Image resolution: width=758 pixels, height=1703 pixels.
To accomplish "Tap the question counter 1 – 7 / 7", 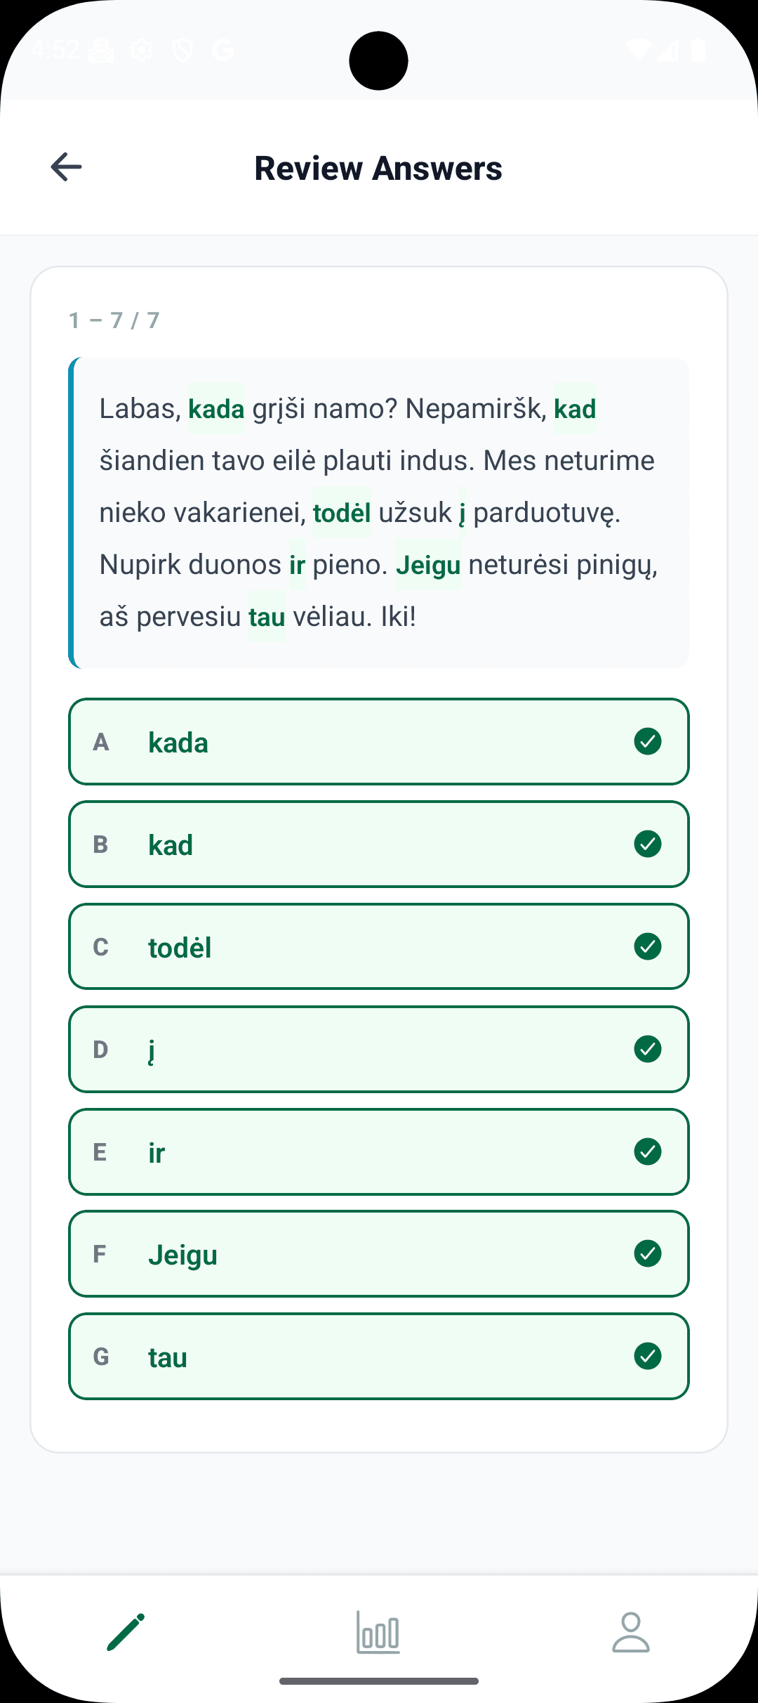I will tap(113, 320).
